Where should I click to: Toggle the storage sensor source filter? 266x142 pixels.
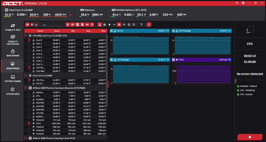point(82,25)
